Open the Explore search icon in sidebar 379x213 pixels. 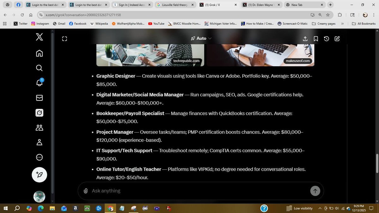click(x=39, y=68)
